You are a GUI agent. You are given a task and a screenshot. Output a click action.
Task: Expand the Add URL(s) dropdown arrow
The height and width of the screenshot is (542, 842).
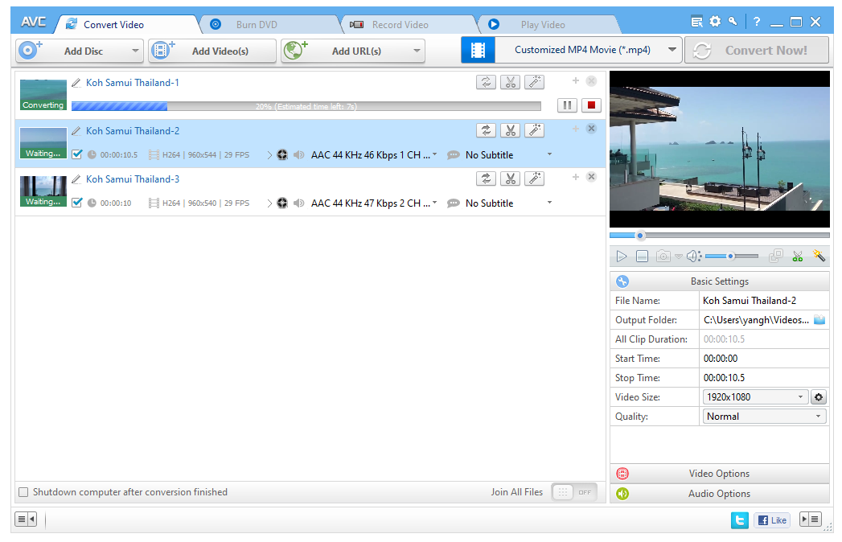417,51
